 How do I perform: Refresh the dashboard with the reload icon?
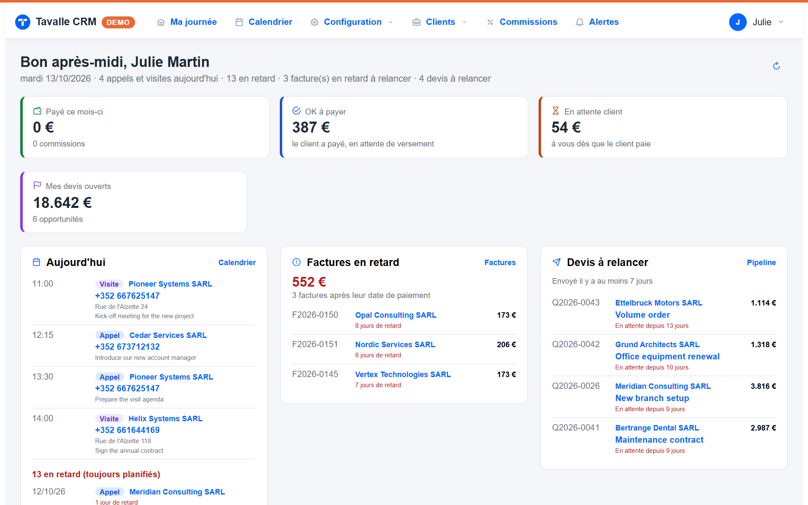tap(776, 66)
